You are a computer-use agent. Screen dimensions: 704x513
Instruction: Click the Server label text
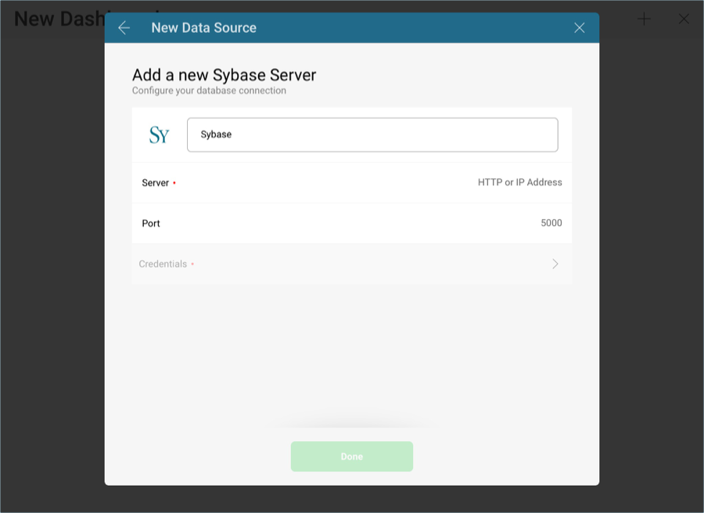[155, 182]
